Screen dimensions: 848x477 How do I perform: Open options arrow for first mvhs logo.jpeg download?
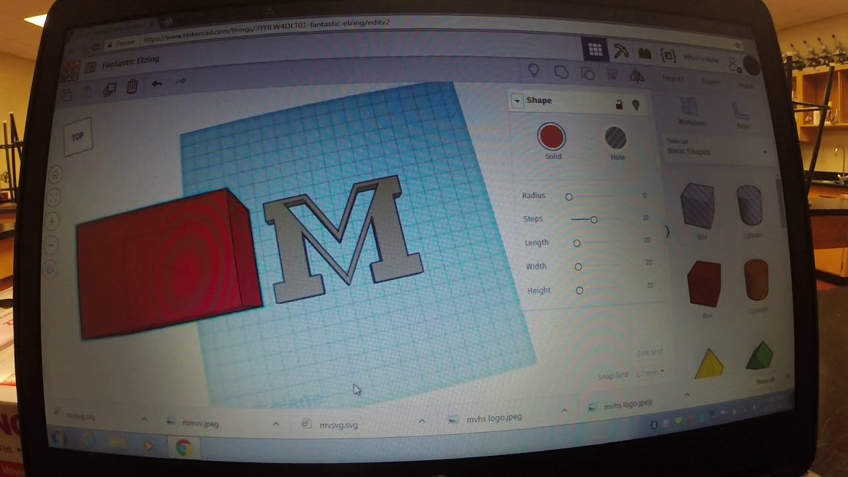tap(564, 411)
